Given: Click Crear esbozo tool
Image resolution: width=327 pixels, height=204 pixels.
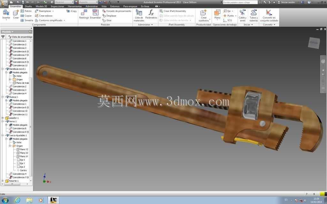Looking at the screenshot, I should [44, 16].
